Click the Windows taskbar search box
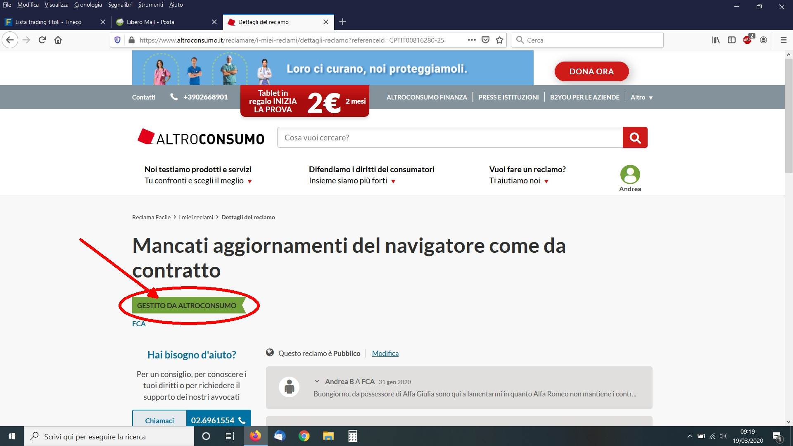793x446 pixels. point(109,436)
